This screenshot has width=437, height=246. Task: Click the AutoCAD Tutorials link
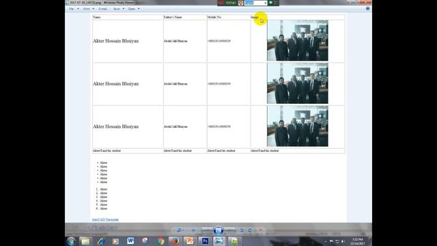click(105, 220)
